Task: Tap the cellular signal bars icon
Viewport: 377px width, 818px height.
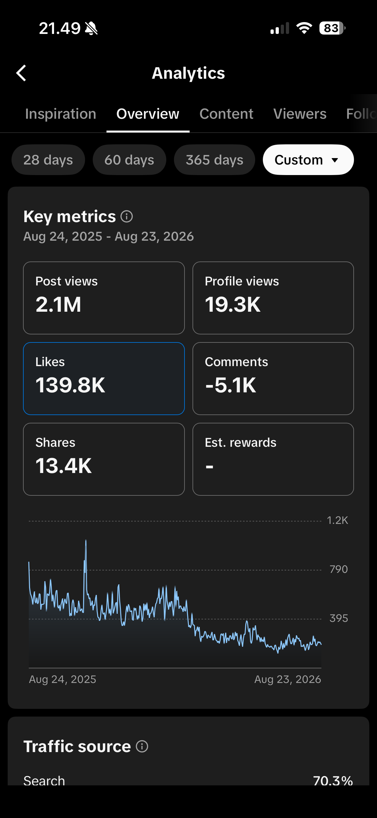Action: (x=280, y=28)
